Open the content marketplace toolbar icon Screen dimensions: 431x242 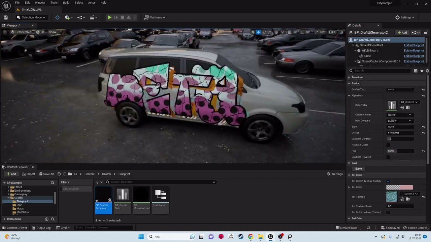pyautogui.click(x=69, y=17)
